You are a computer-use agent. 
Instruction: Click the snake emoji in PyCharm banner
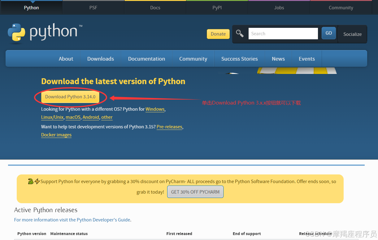(31, 182)
